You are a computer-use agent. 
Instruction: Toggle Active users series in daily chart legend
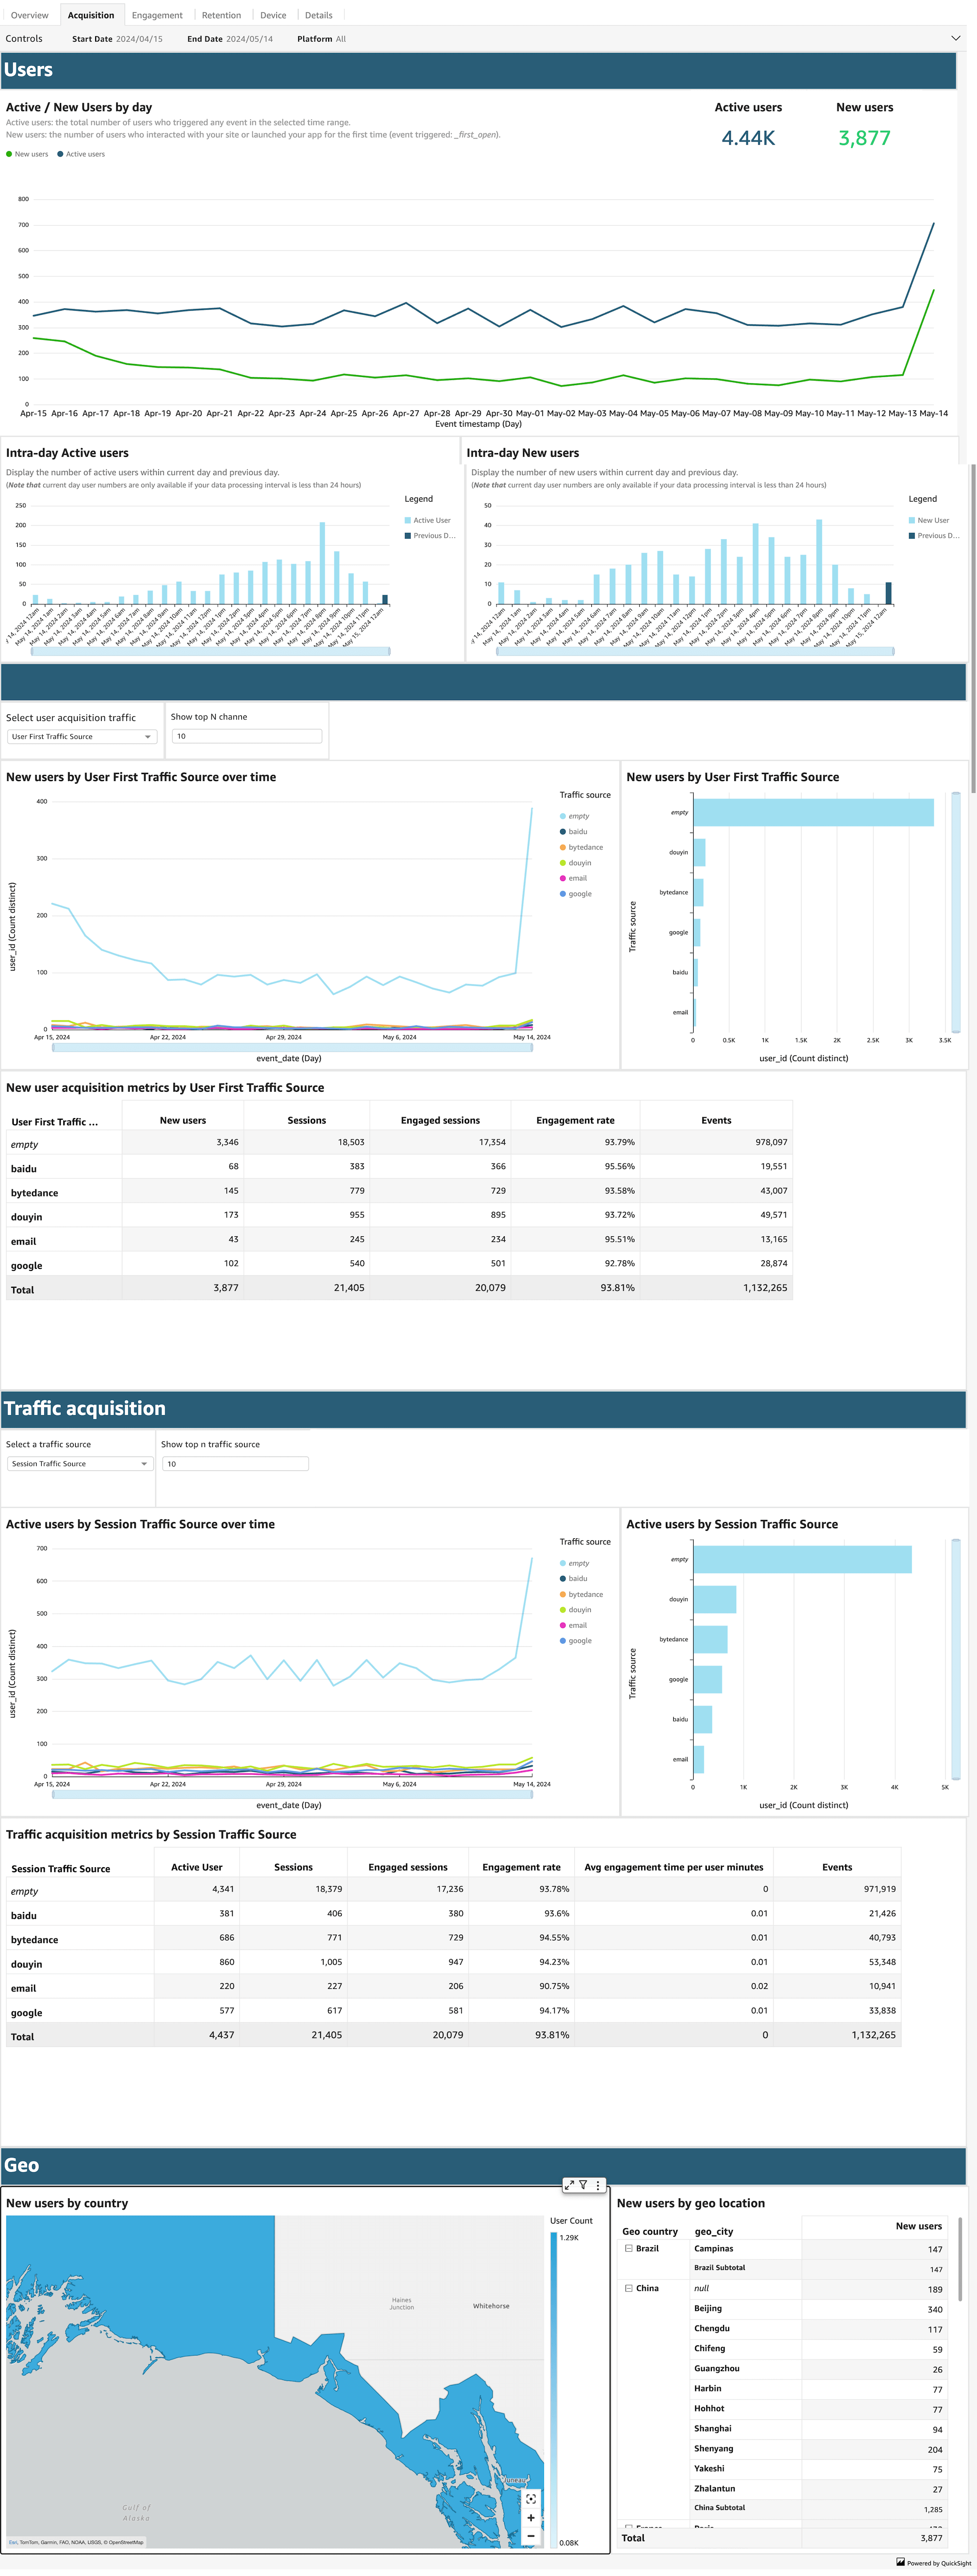pos(81,154)
